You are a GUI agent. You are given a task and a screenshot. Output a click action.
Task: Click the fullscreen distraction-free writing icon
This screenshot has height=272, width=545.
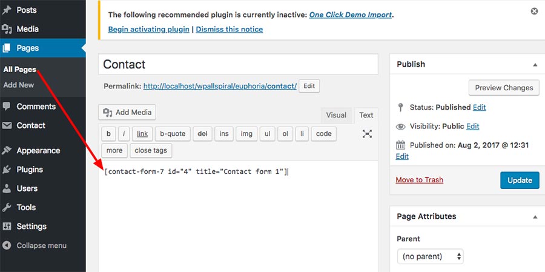coord(367,134)
